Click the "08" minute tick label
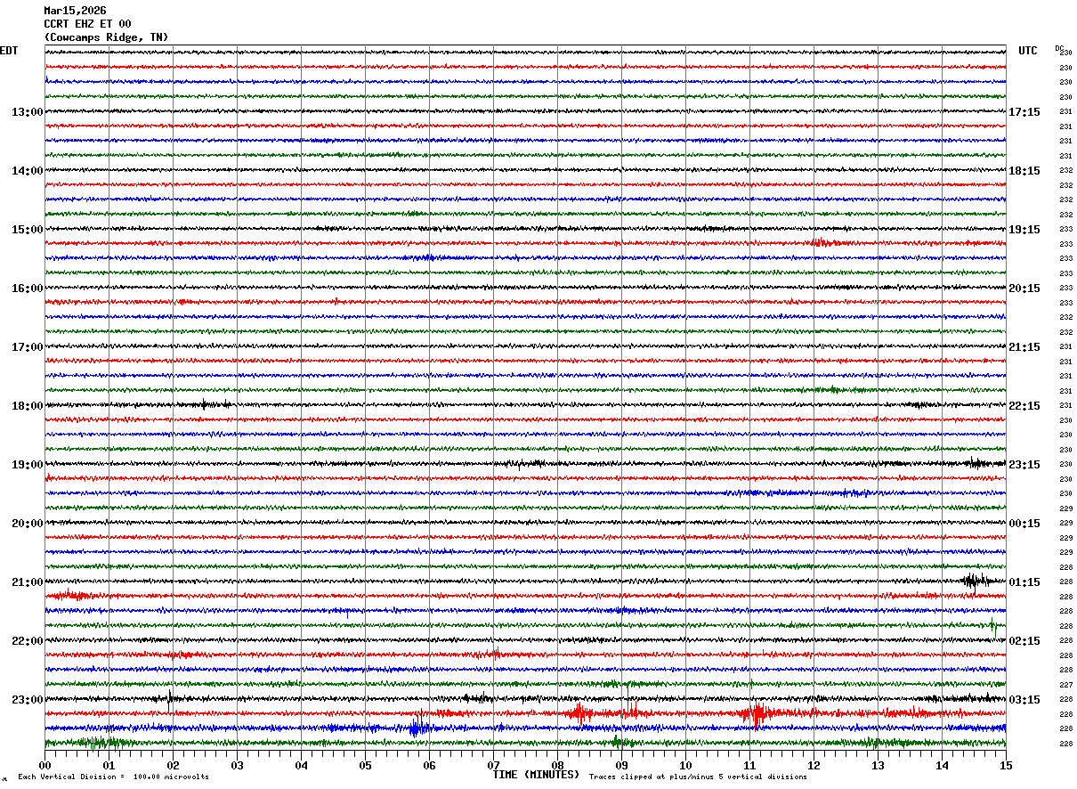Image resolution: width=1077 pixels, height=789 pixels. (558, 765)
